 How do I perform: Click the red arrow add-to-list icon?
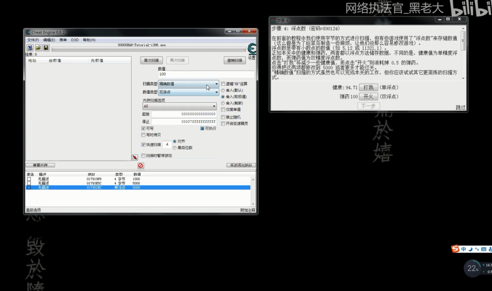[x=135, y=158]
